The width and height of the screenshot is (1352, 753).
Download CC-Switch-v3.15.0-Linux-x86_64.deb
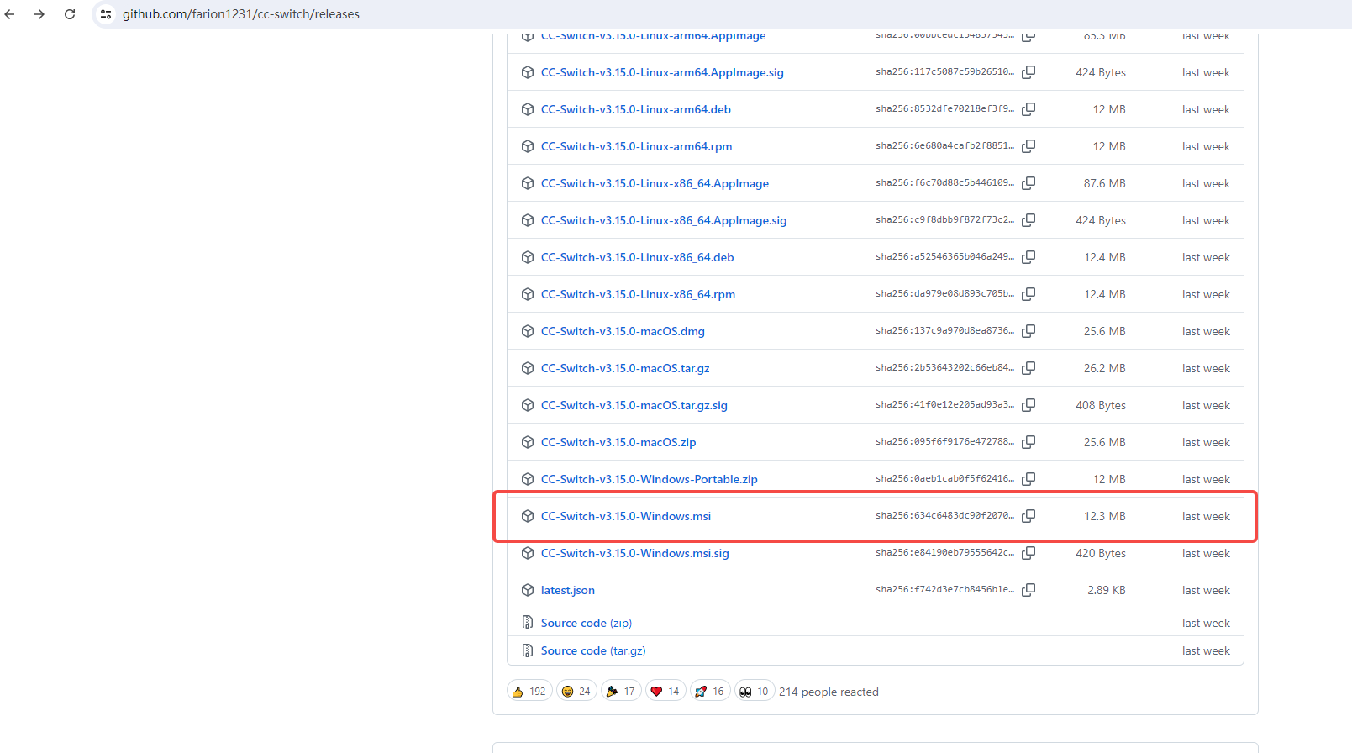click(x=638, y=257)
